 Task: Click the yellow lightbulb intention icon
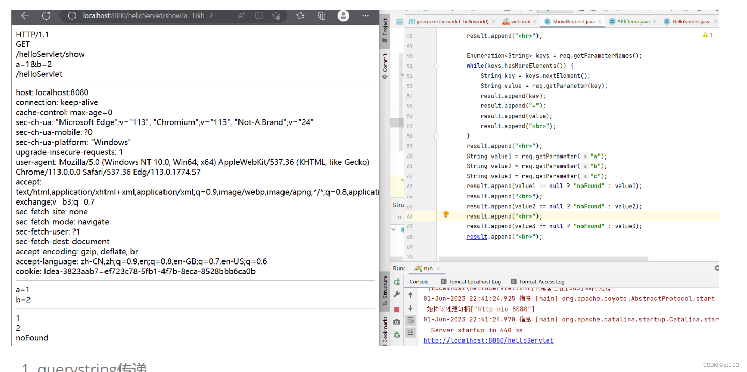[x=446, y=215]
